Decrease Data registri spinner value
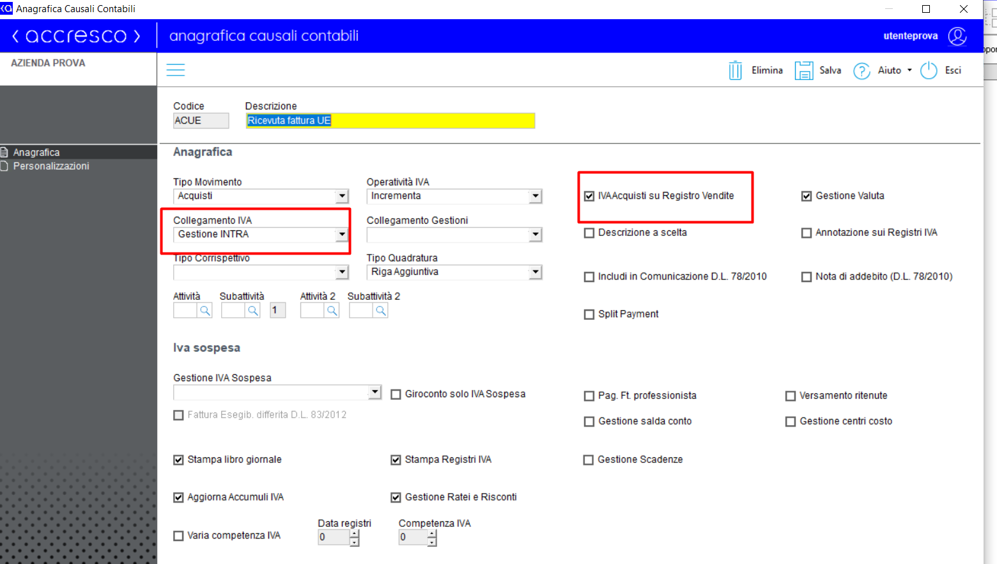The height and width of the screenshot is (564, 997). pyautogui.click(x=355, y=542)
